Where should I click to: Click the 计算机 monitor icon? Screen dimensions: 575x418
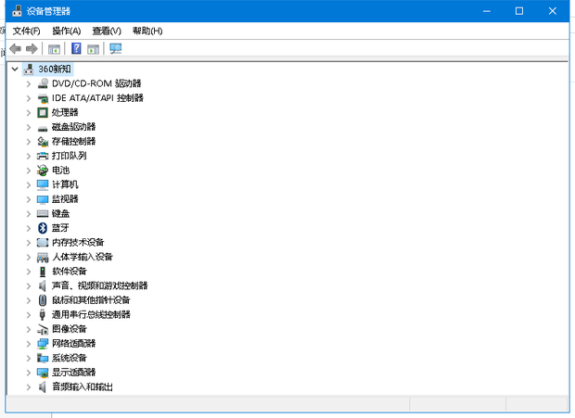43,185
